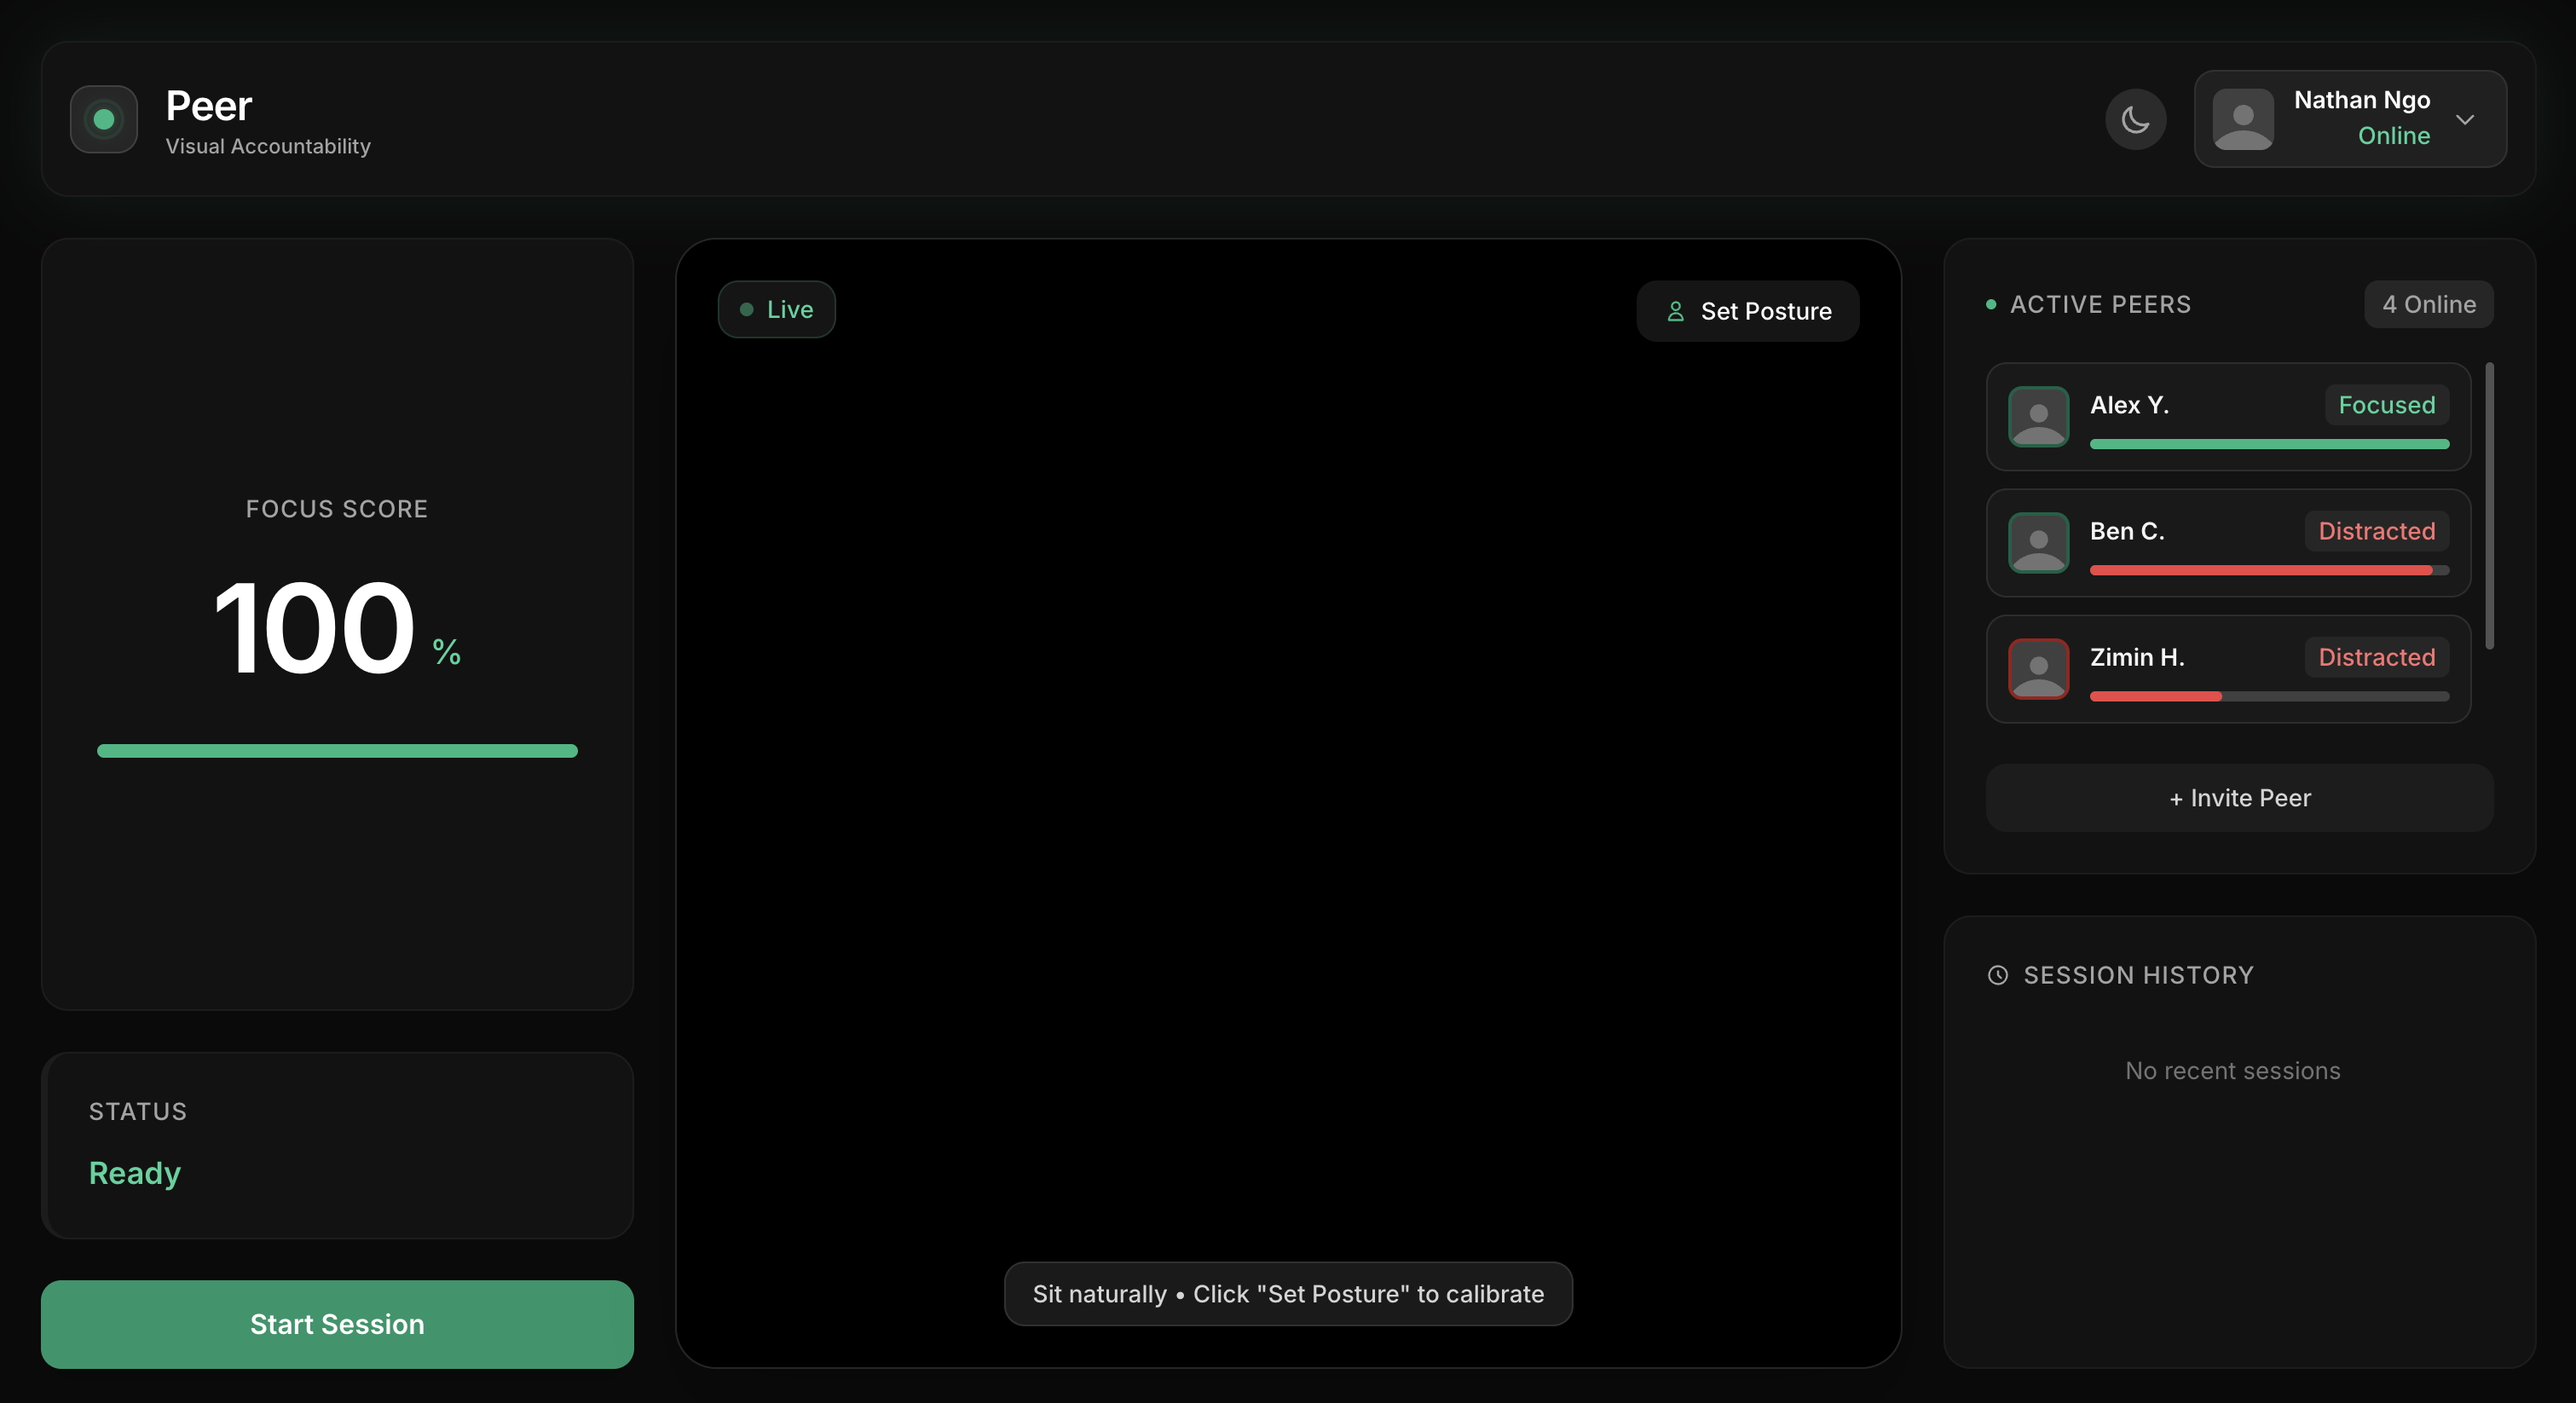
Task: Click the 4 Online count badge
Action: (2428, 304)
